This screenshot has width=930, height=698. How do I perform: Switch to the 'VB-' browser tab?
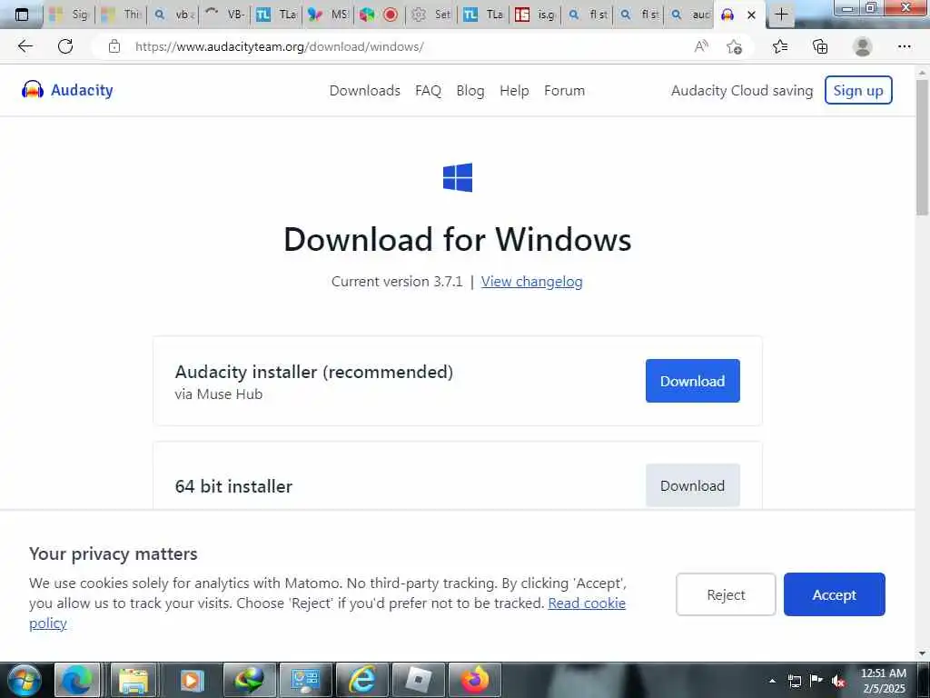(x=224, y=15)
